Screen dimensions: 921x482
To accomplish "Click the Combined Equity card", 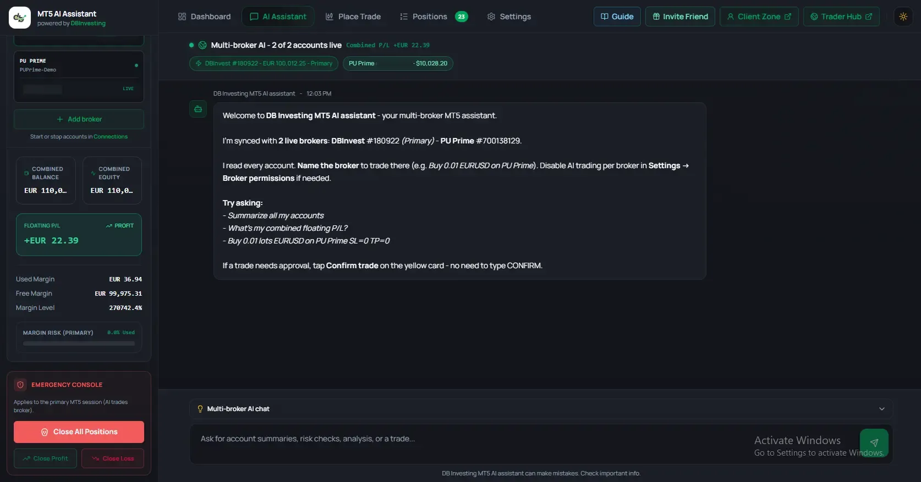I will click(x=112, y=181).
